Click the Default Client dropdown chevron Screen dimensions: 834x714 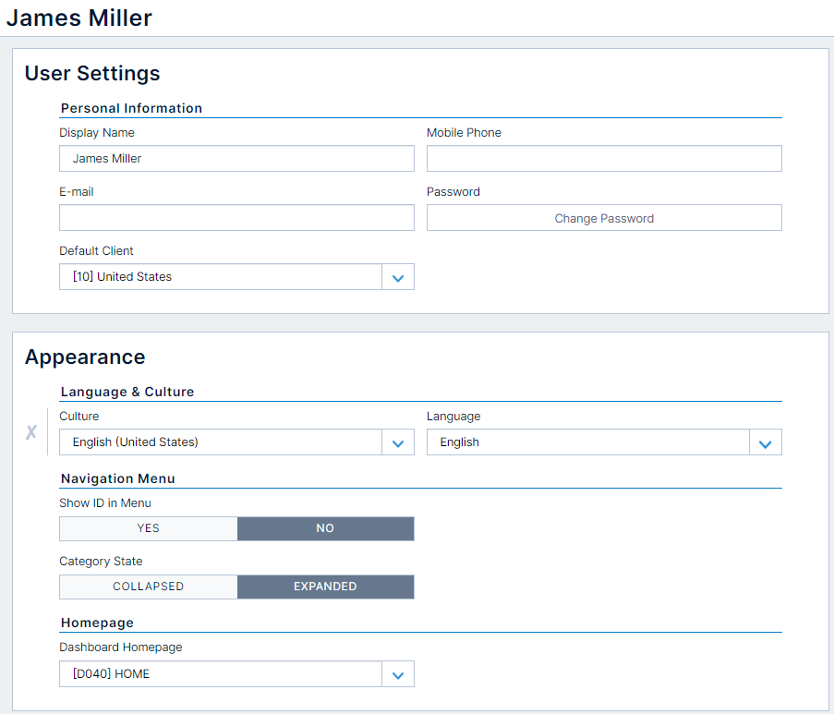click(x=398, y=276)
